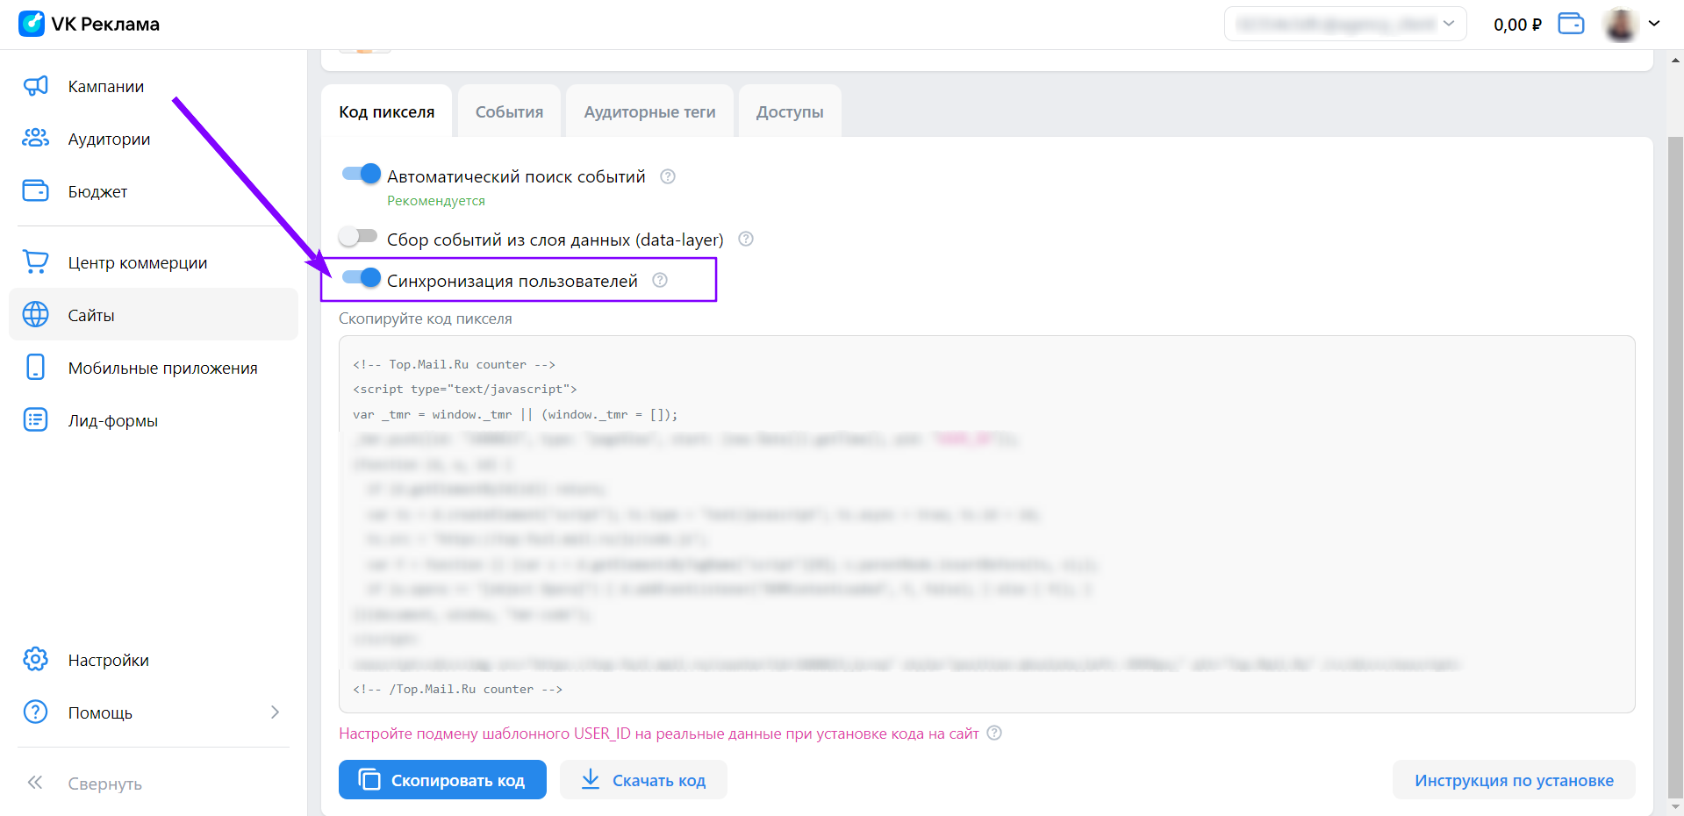This screenshot has height=816, width=1684.
Task: Click the 'Скопируйте код пикселя' label
Action: 426,319
